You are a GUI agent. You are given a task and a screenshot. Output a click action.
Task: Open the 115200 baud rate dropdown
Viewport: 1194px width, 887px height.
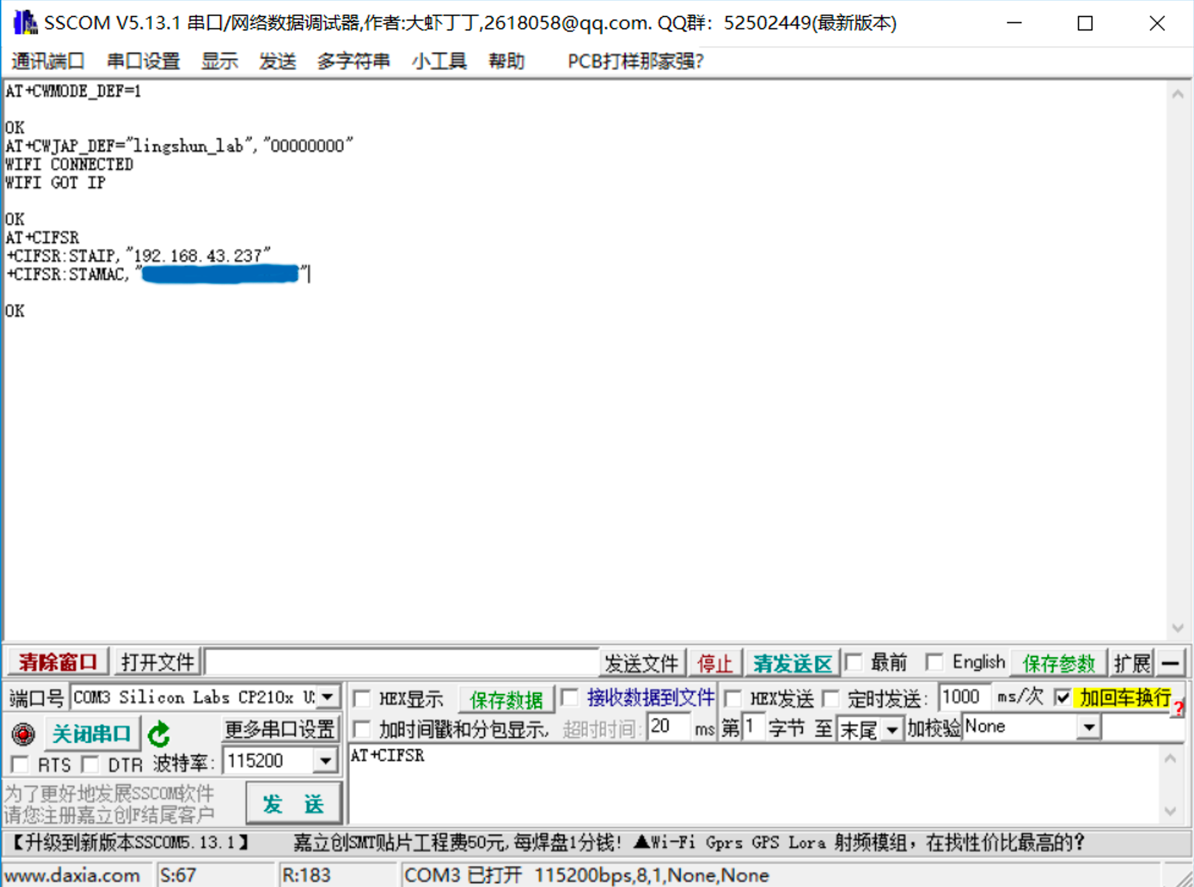326,761
